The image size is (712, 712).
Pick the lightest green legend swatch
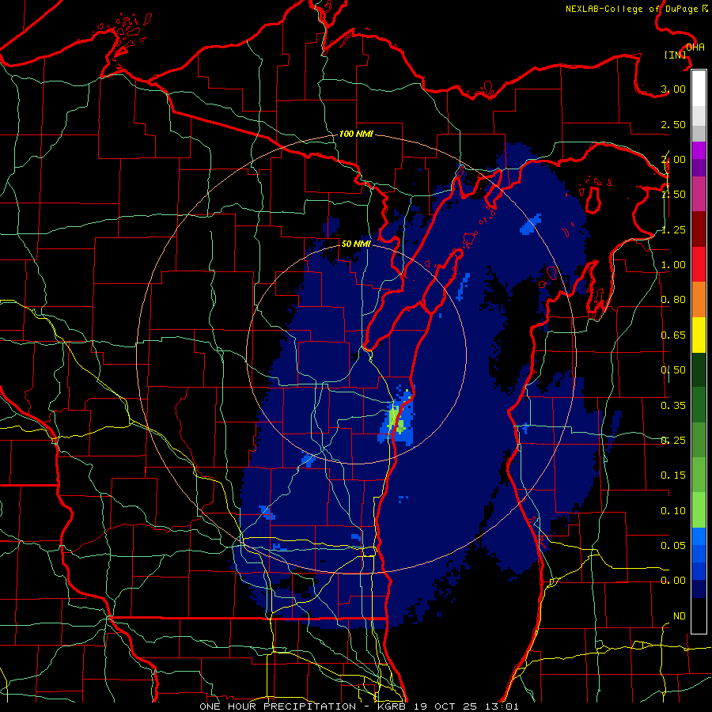pyautogui.click(x=699, y=510)
